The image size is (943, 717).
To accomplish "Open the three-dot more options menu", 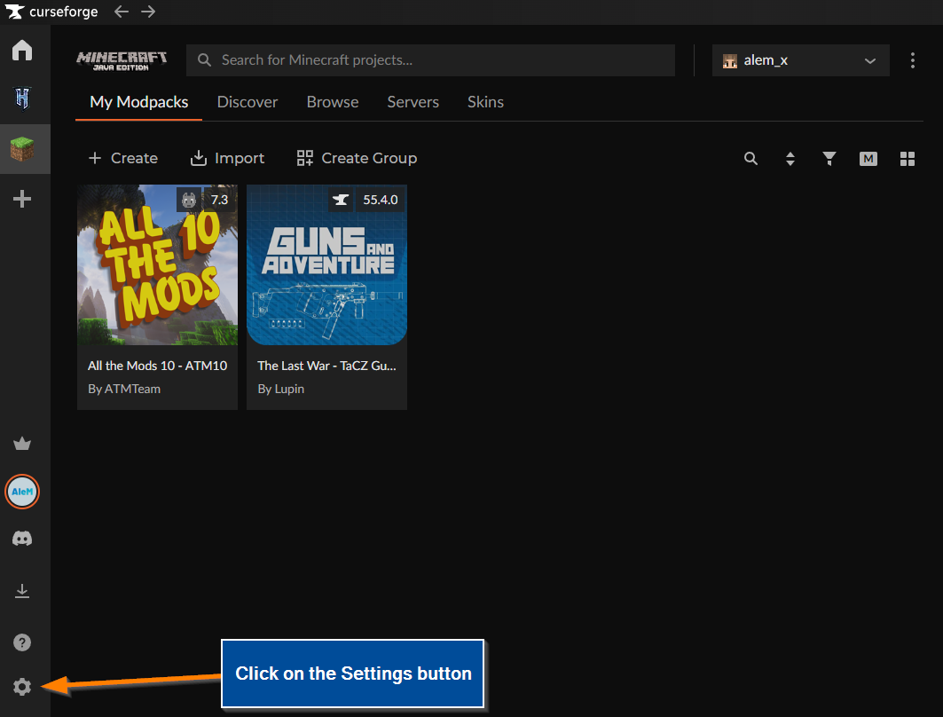I will pyautogui.click(x=912, y=60).
